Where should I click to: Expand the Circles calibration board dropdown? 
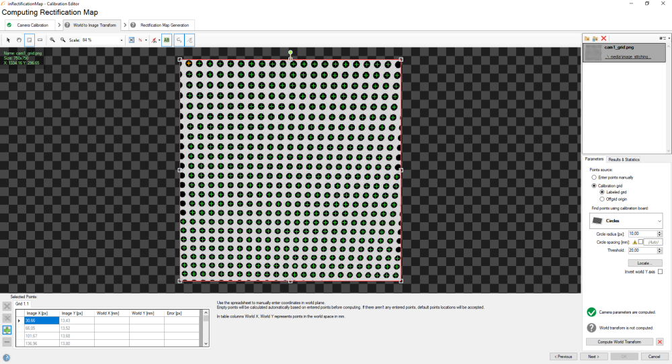659,220
